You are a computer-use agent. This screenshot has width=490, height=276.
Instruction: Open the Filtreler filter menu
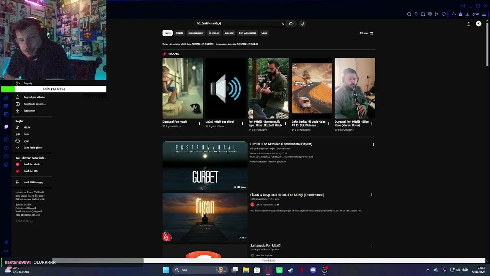click(x=367, y=33)
